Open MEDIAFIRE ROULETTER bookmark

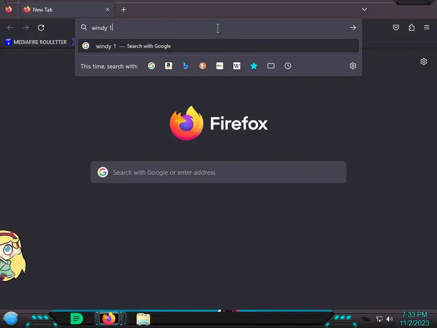coord(36,42)
